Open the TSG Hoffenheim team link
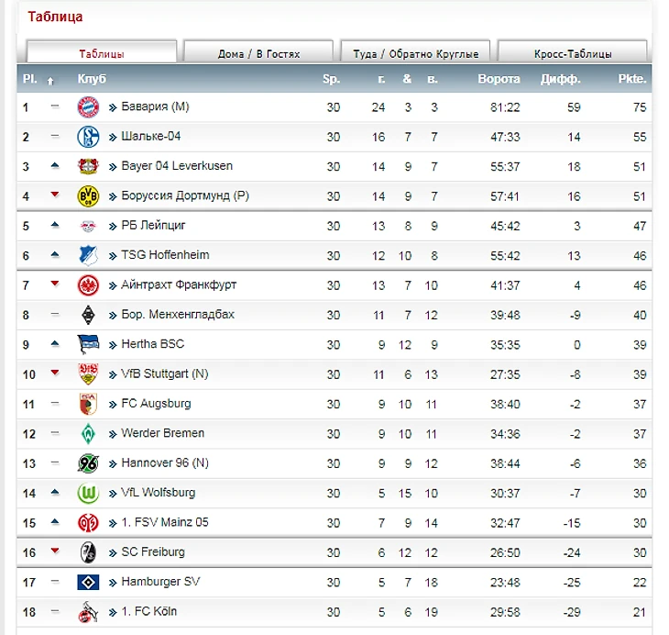Image resolution: width=669 pixels, height=635 pixels. pyautogui.click(x=165, y=255)
